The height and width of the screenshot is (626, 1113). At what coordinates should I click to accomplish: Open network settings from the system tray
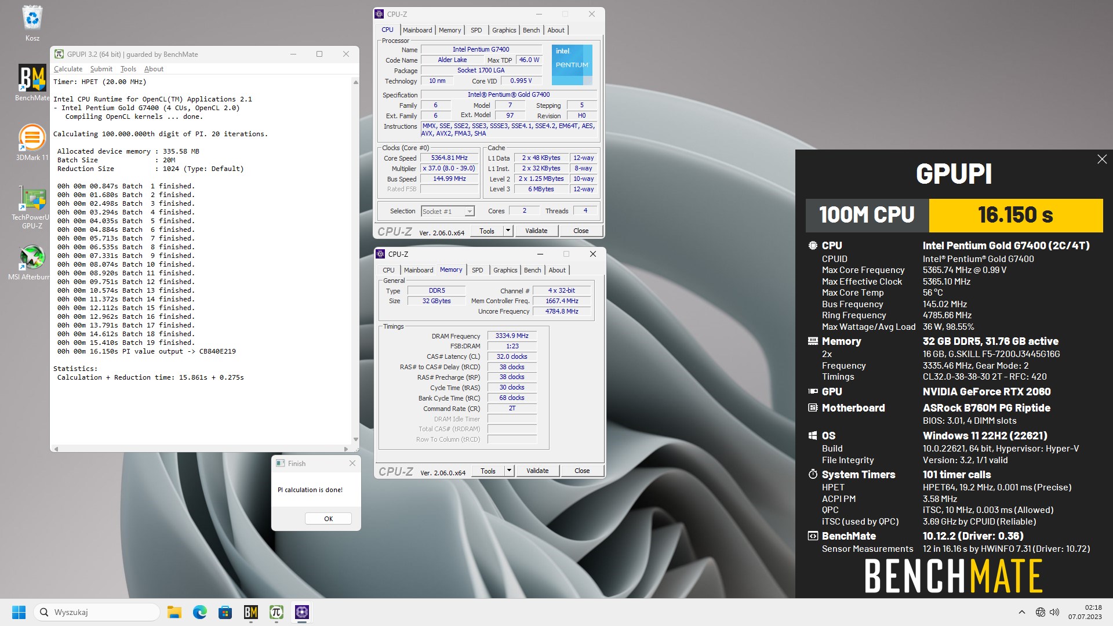point(1041,612)
